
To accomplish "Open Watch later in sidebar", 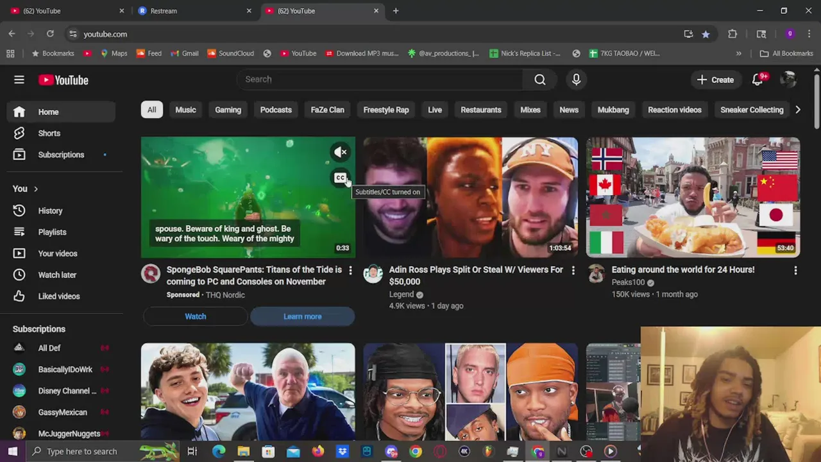I will tap(62, 275).
